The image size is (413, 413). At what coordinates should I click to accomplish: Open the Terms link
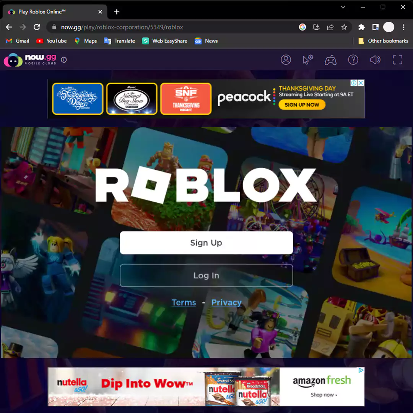coord(184,302)
